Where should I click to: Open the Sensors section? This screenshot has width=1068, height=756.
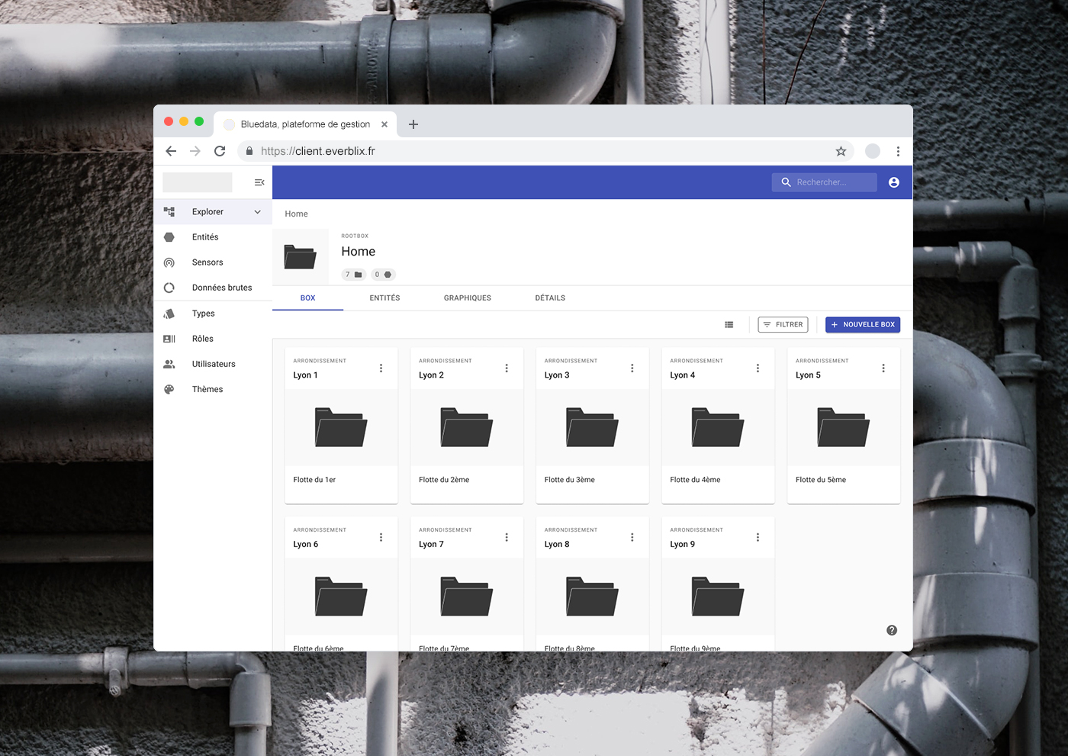point(207,262)
